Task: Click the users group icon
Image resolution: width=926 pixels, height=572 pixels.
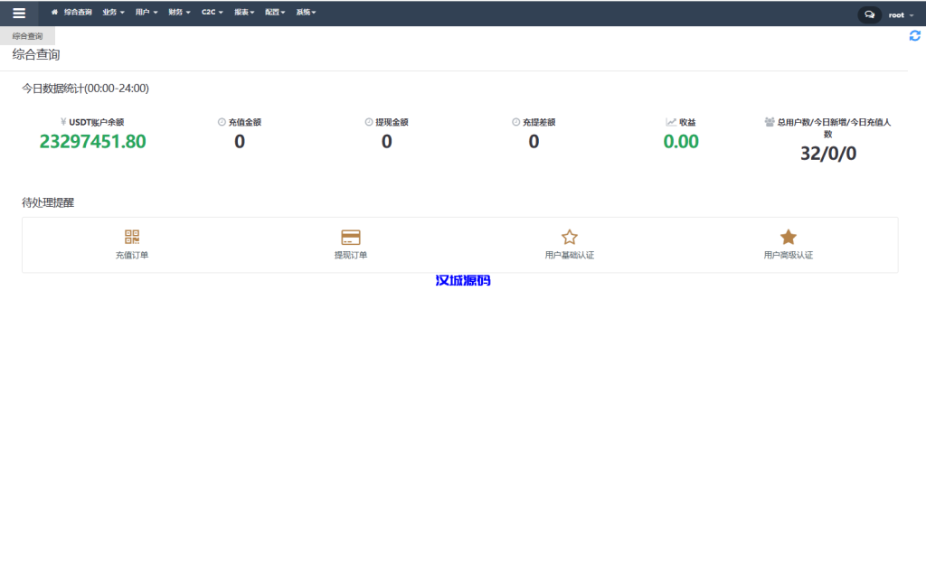Action: (x=770, y=122)
